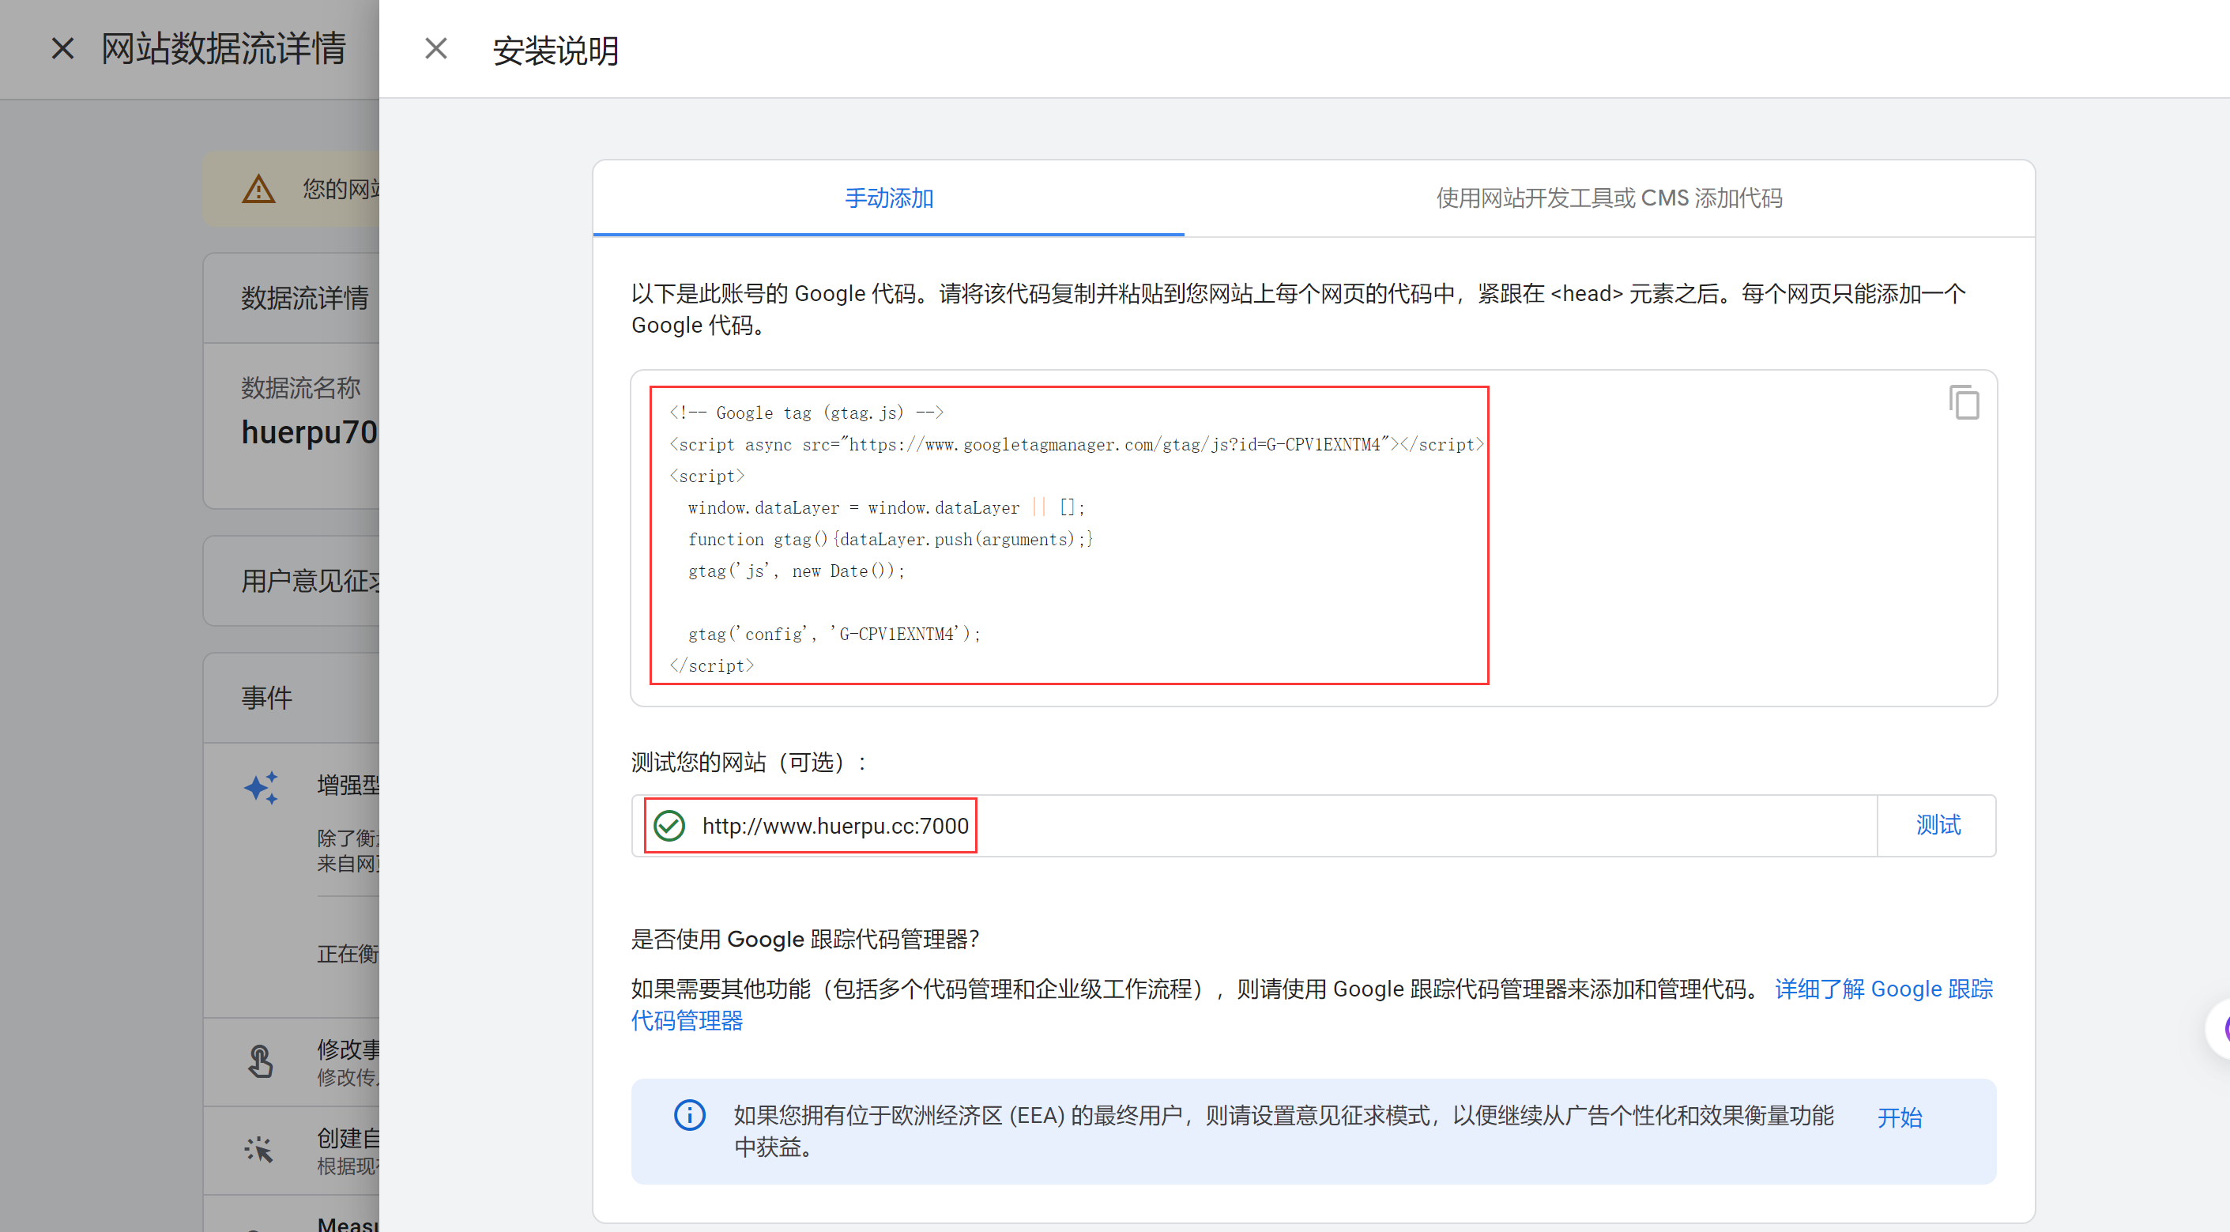This screenshot has height=1232, width=2230.
Task: Copy the Google tag code snippet
Action: tap(1964, 402)
